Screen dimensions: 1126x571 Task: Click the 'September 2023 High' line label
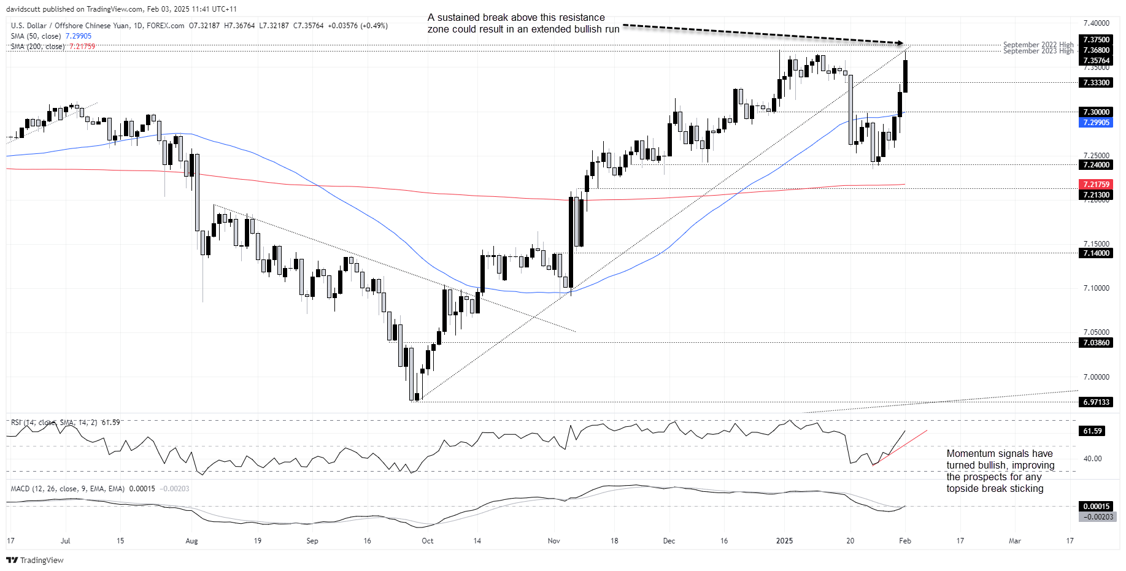[1038, 51]
